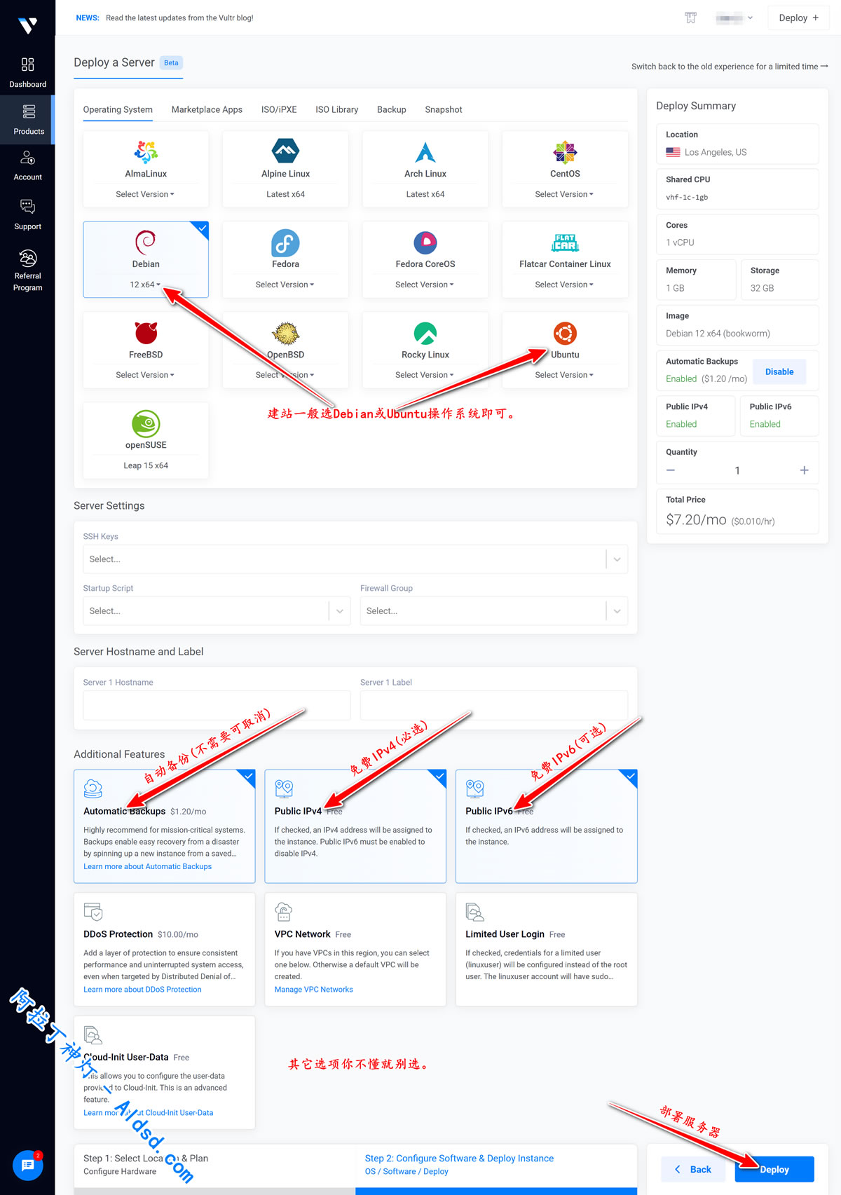Viewport: 841px width, 1195px height.
Task: Open Learn more about DDoS Protection link
Action: pyautogui.click(x=142, y=990)
